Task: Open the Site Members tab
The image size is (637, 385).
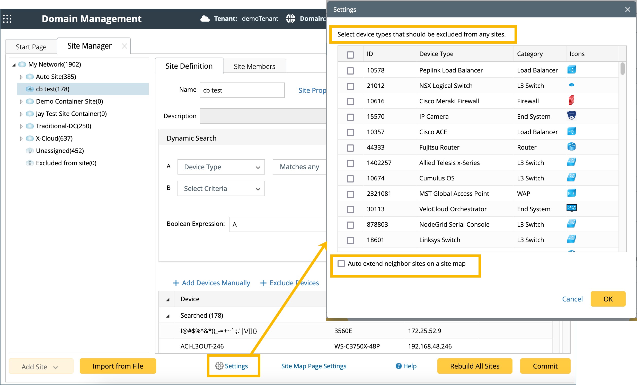Action: click(x=254, y=66)
